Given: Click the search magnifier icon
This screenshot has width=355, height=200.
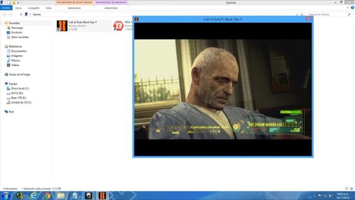Looking at the screenshot, I should tap(349, 14).
